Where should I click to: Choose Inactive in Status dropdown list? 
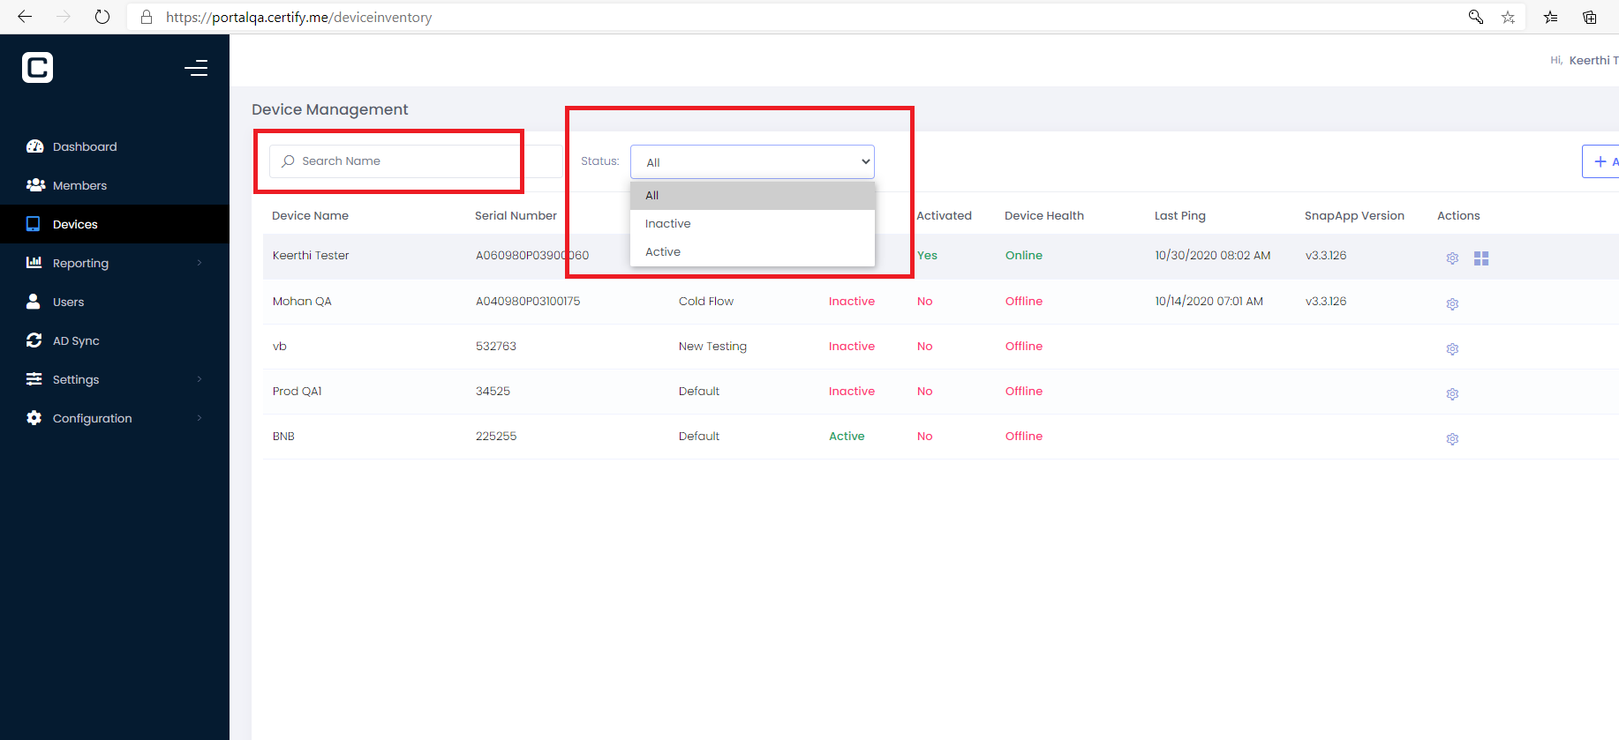tap(752, 224)
